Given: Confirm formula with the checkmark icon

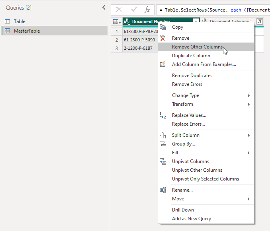Looking at the screenshot, I should [x=134, y=10].
